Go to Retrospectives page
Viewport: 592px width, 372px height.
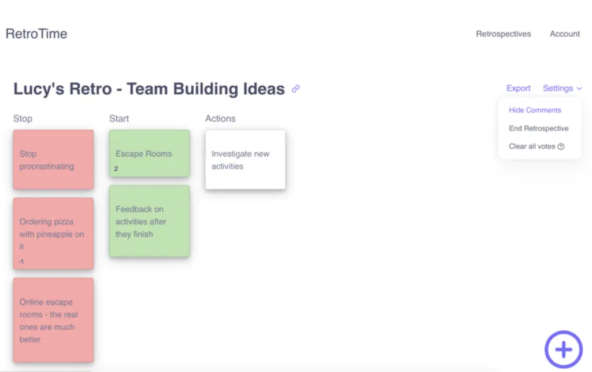(x=504, y=34)
